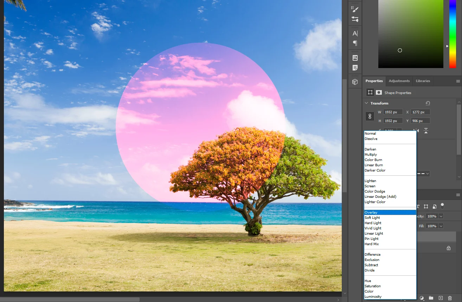This screenshot has width=462, height=302.
Task: Open the 3D panel cube icon
Action: [355, 82]
